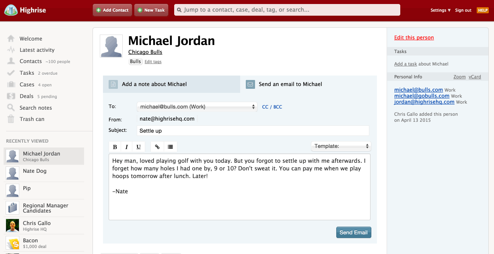Viewport: 494px width, 254px height.
Task: Open the Template dropdown
Action: [341, 146]
